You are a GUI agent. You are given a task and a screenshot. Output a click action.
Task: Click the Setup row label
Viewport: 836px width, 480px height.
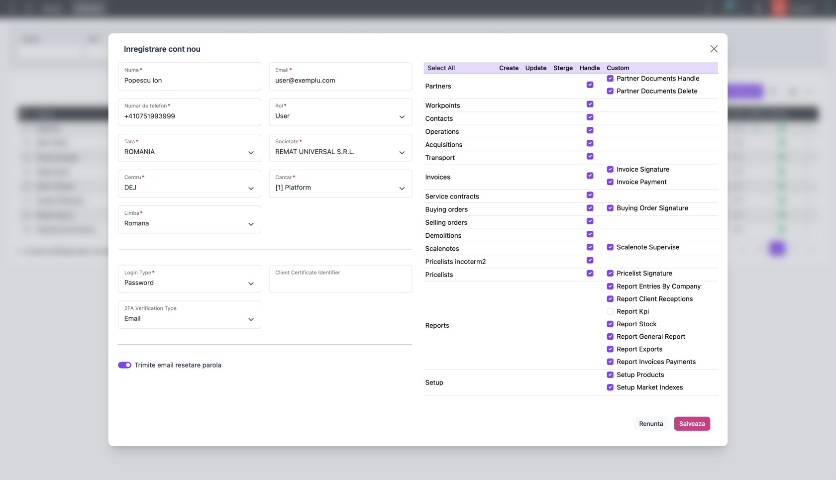pyautogui.click(x=434, y=383)
